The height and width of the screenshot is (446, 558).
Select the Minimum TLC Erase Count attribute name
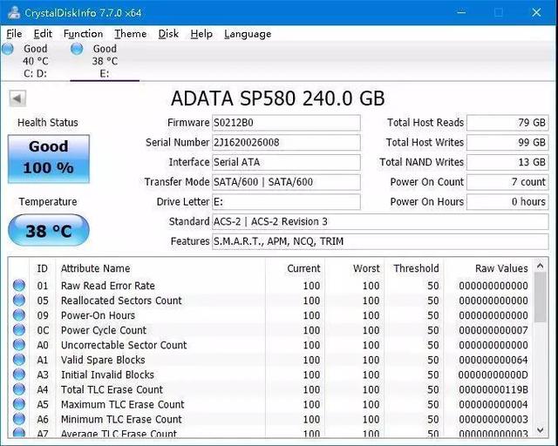121,419
